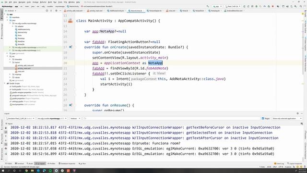Open the TODO tool window button
307x173 pixels.
pos(9,163)
